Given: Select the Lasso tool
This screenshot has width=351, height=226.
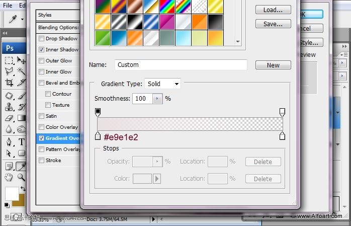Looking at the screenshot, I should click(9, 71).
